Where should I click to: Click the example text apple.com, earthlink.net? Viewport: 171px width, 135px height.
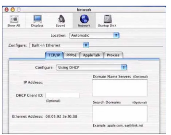click(125, 125)
